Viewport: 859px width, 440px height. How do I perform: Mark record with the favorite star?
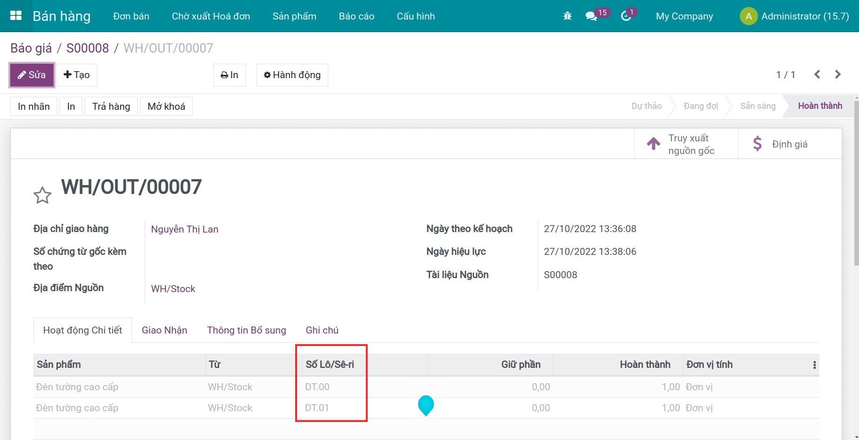[42, 195]
